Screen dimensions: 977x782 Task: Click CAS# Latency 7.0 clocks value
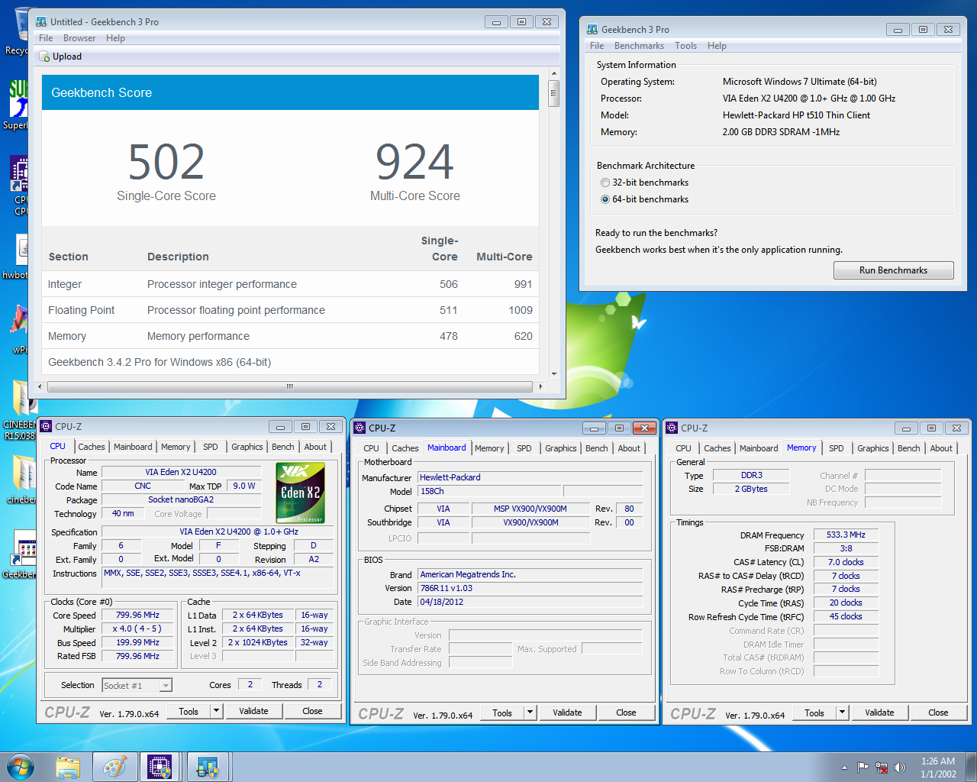846,562
